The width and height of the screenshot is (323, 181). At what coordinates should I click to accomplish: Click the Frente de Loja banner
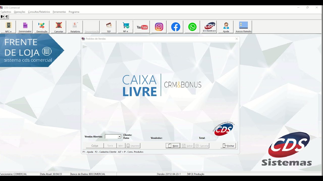[32, 50]
